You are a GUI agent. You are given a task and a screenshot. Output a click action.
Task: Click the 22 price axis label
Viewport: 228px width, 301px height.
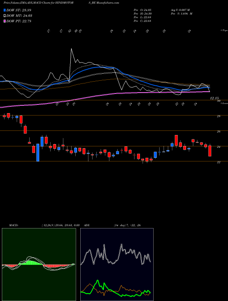[x=218, y=162]
